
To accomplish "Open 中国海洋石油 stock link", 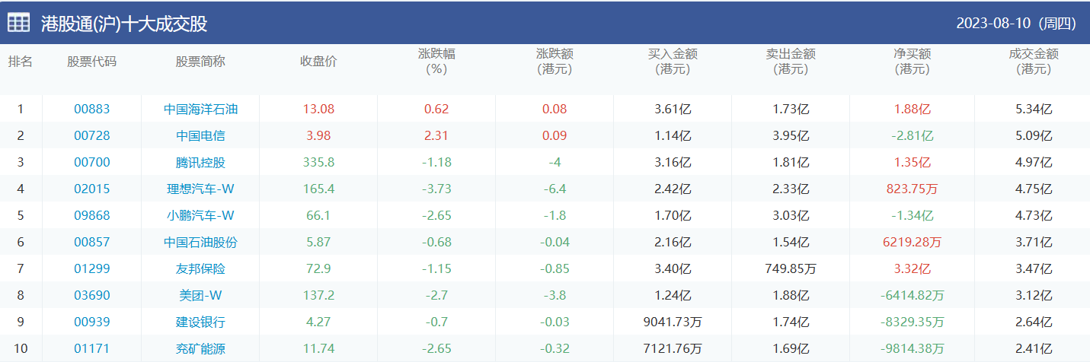I will pos(200,109).
